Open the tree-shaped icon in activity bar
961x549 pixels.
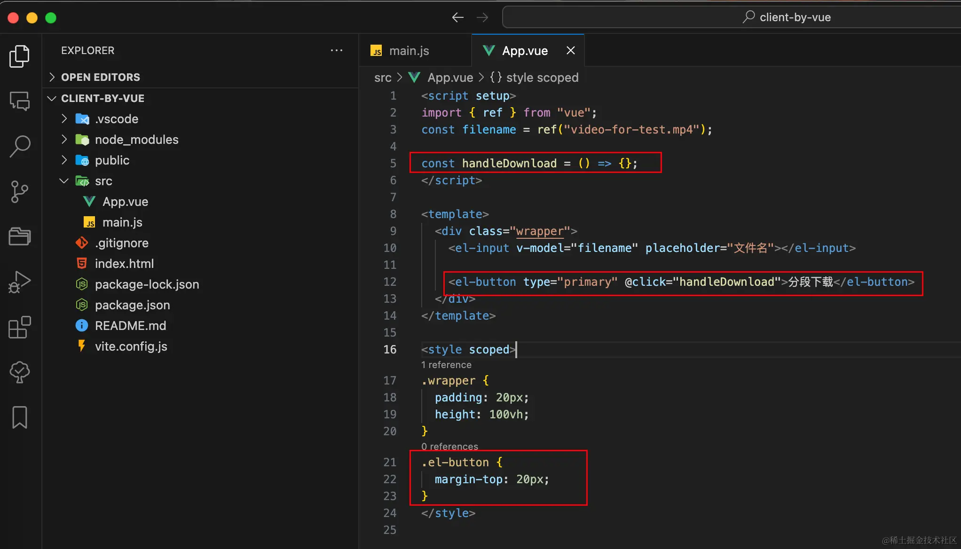tap(20, 372)
